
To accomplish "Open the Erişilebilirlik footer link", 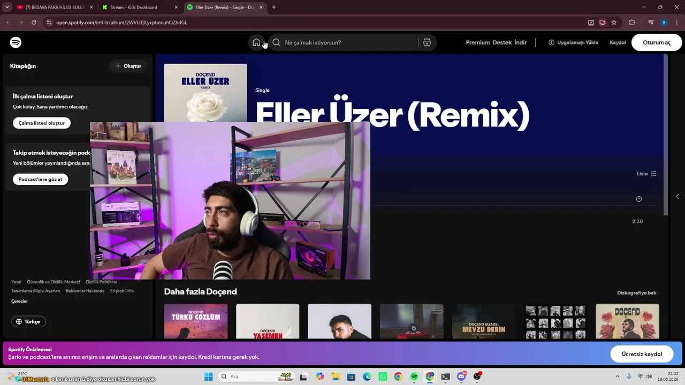I will pyautogui.click(x=122, y=291).
